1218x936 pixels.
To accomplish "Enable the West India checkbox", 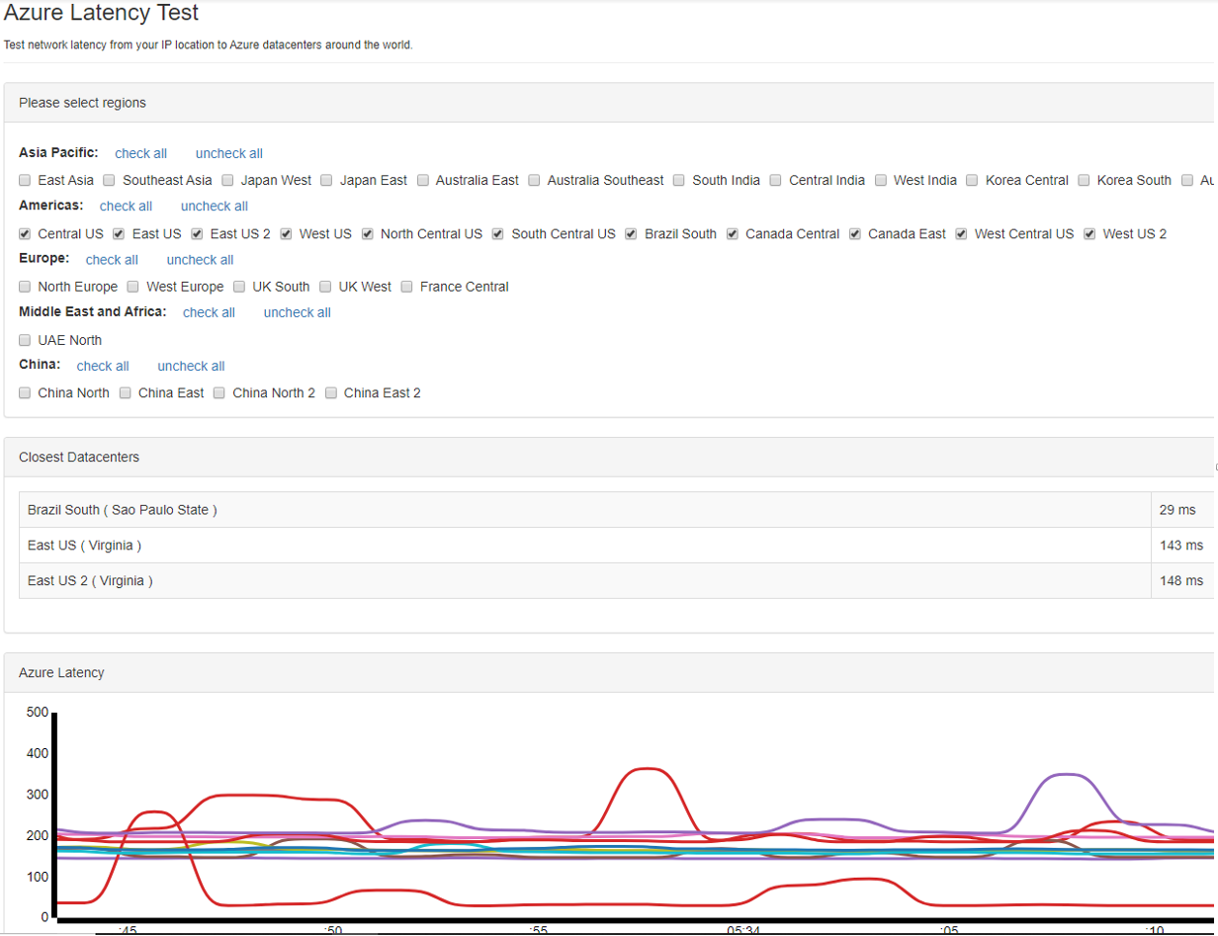I will pyautogui.click(x=881, y=181).
